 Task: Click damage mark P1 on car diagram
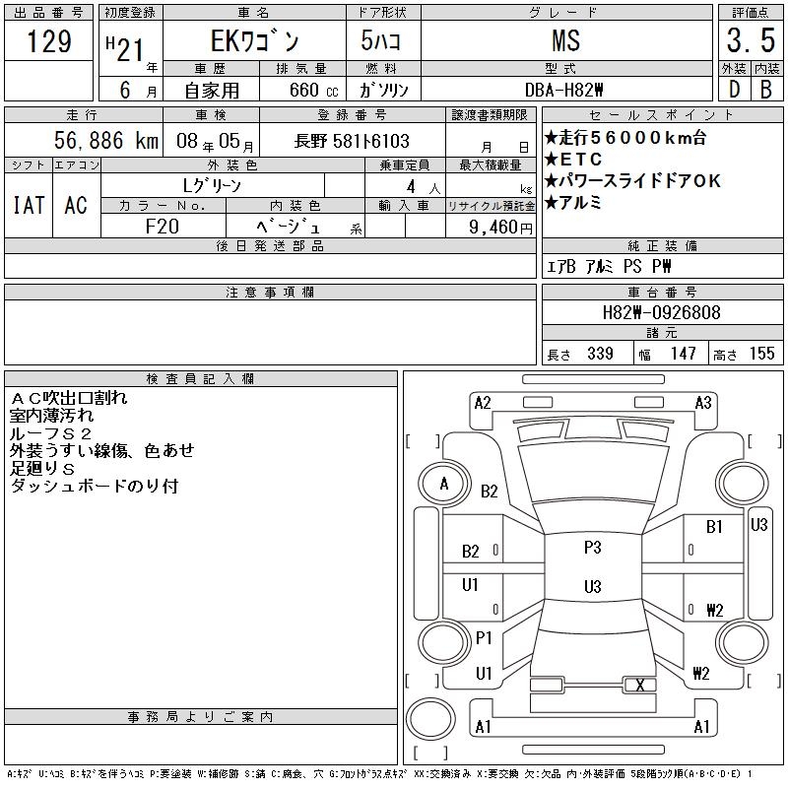484,638
